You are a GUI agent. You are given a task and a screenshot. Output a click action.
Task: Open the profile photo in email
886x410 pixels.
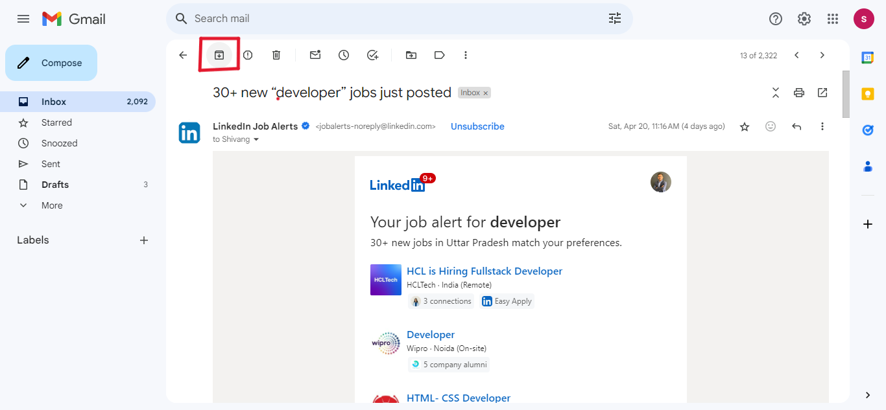(x=661, y=182)
